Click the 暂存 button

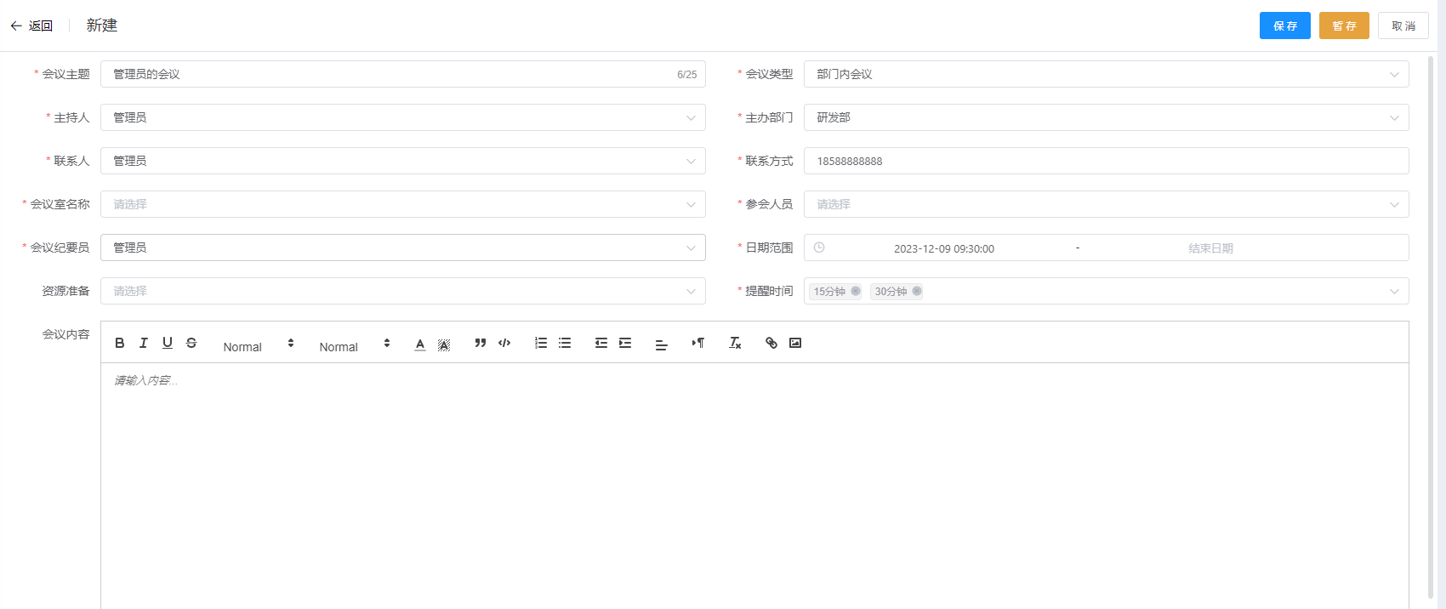(x=1344, y=26)
